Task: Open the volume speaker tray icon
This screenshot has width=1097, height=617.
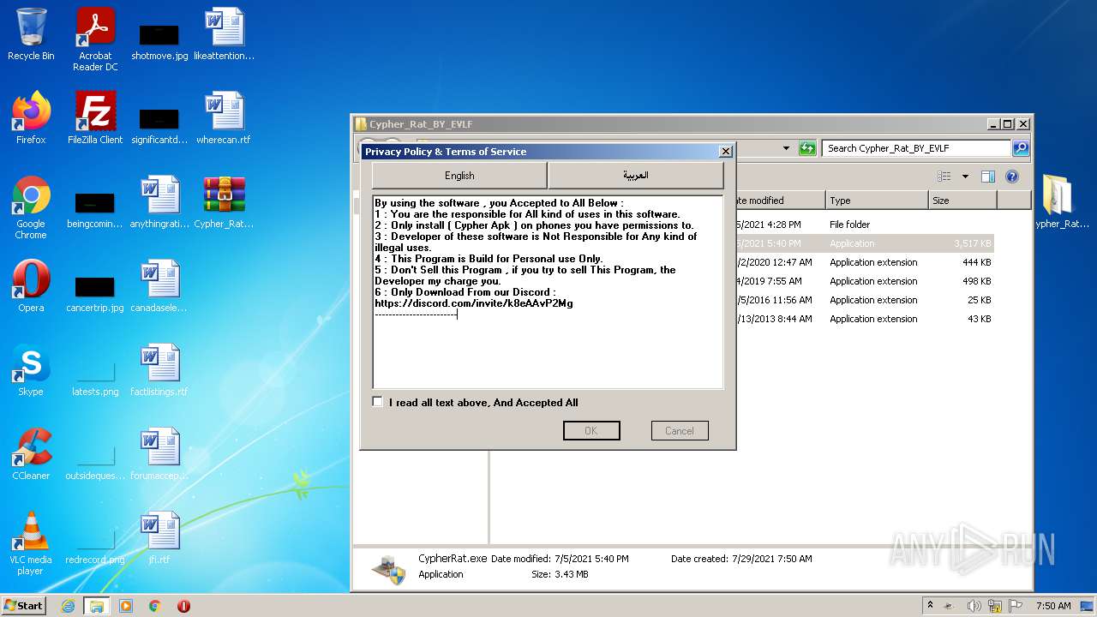Action: [974, 606]
